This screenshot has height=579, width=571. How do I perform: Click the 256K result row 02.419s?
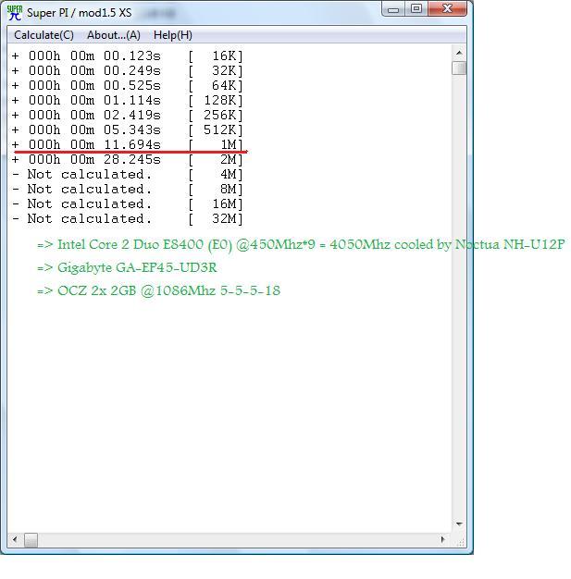click(127, 116)
